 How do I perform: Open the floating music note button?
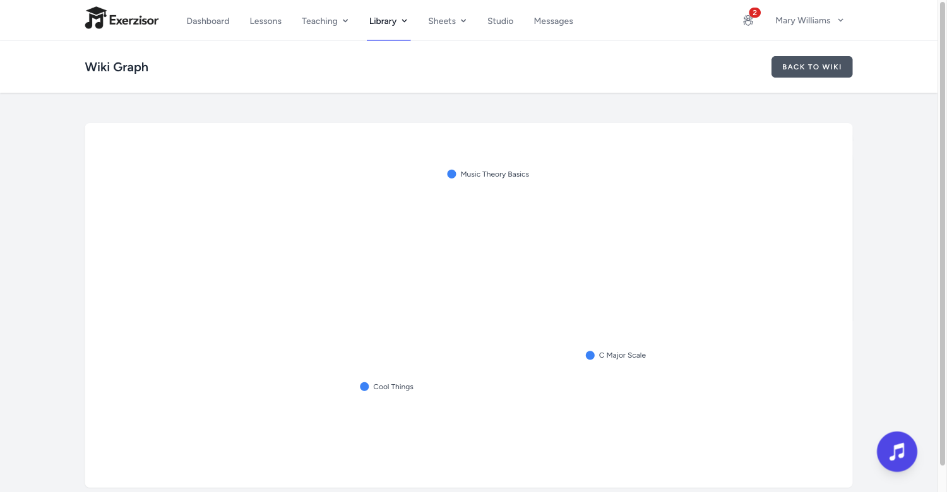(x=896, y=452)
